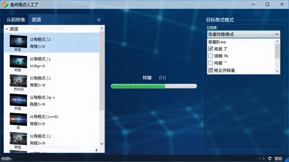The image size is (289, 162).
Task: Tick the empty checkbox with the dash-ending label
Action: [x=211, y=63]
